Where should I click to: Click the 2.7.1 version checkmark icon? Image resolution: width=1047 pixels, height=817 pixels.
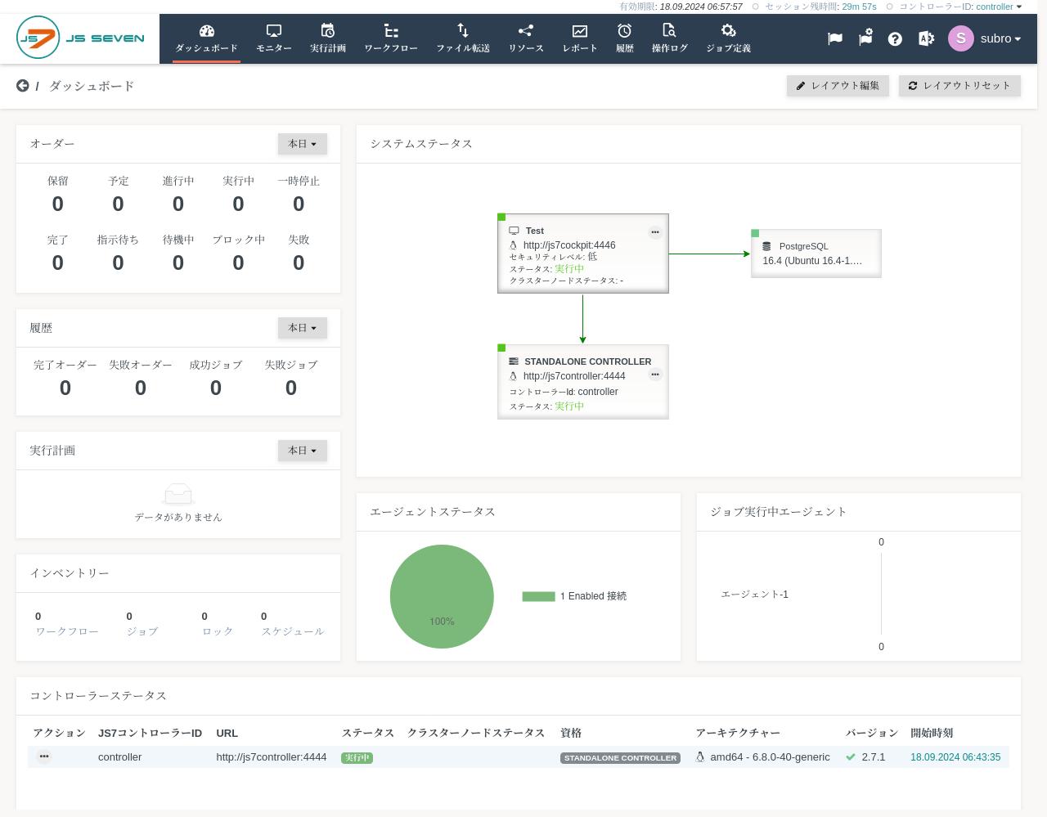click(851, 757)
